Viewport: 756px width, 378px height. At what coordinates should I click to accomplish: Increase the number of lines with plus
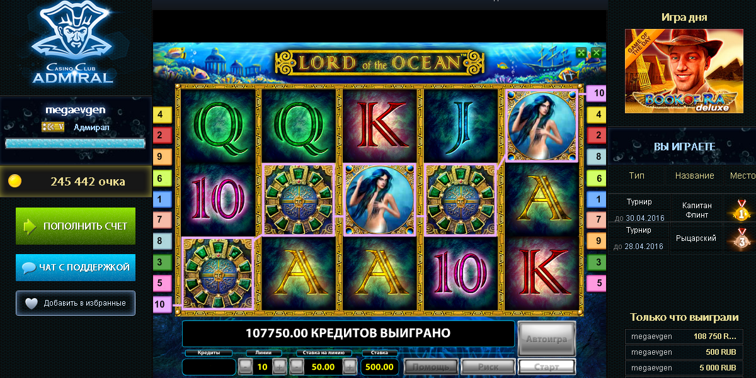[x=279, y=367]
